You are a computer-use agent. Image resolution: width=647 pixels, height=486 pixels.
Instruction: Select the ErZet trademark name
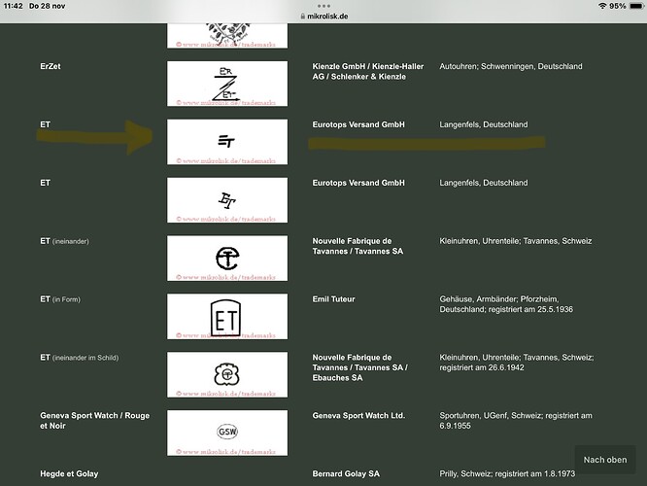coord(51,66)
